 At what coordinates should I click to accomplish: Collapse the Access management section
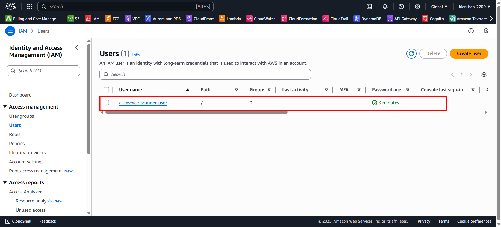(5, 107)
